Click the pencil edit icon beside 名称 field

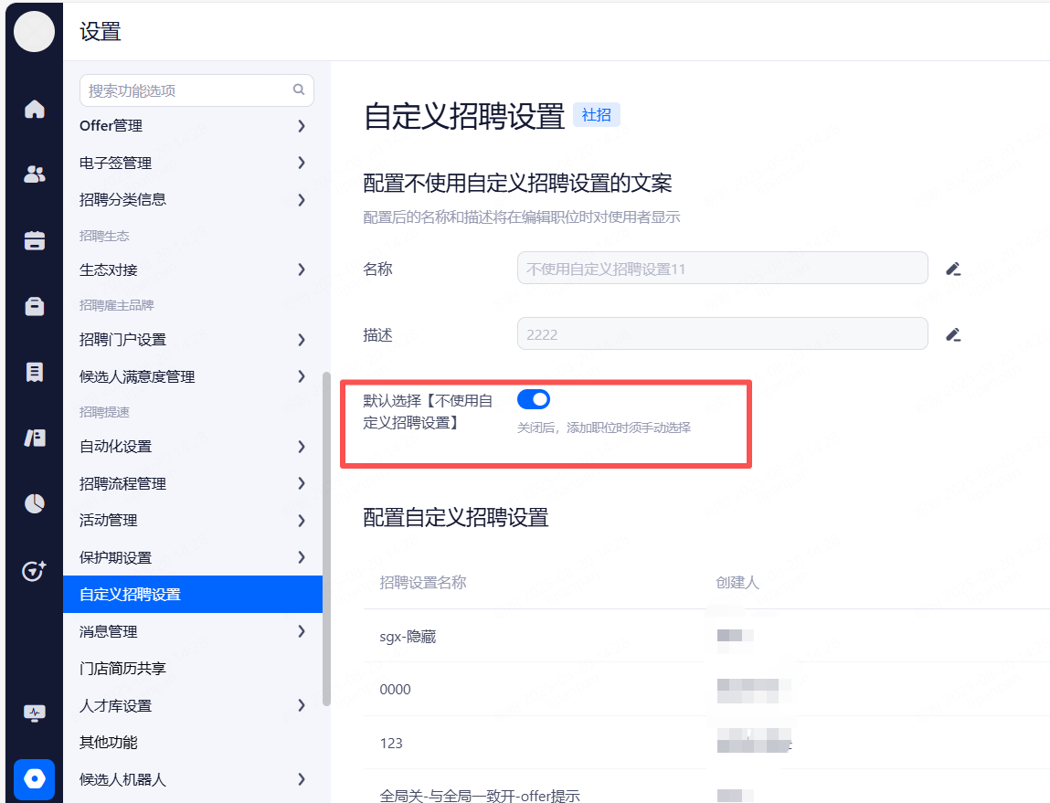tap(953, 269)
